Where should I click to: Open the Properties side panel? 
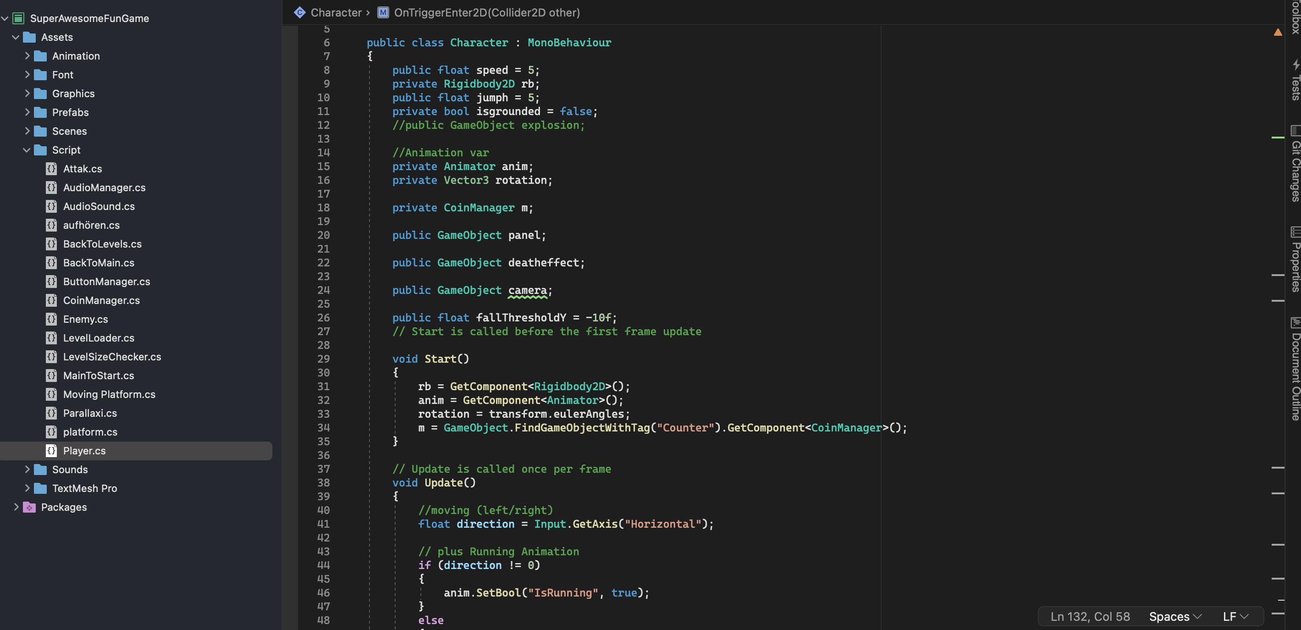click(x=1295, y=260)
